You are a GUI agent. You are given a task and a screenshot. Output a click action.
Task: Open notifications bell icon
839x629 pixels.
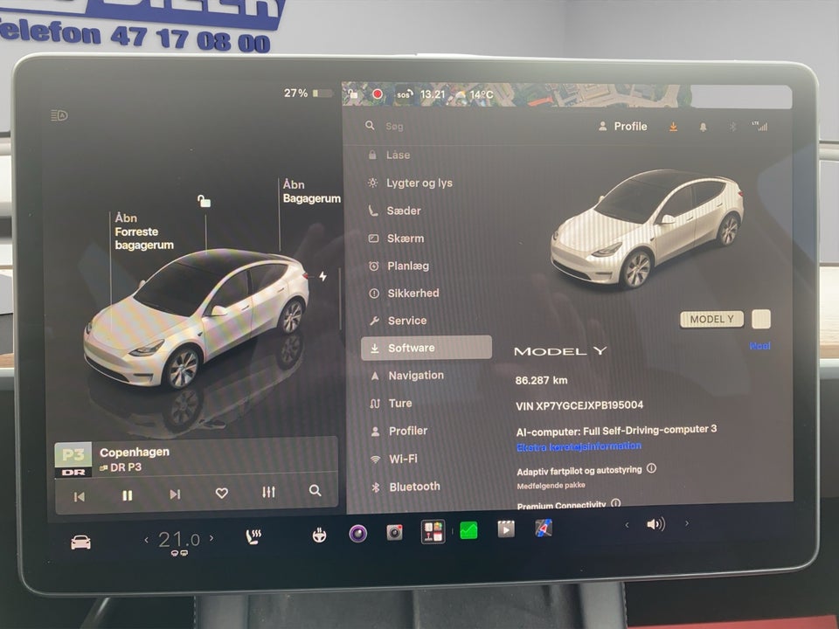click(703, 127)
